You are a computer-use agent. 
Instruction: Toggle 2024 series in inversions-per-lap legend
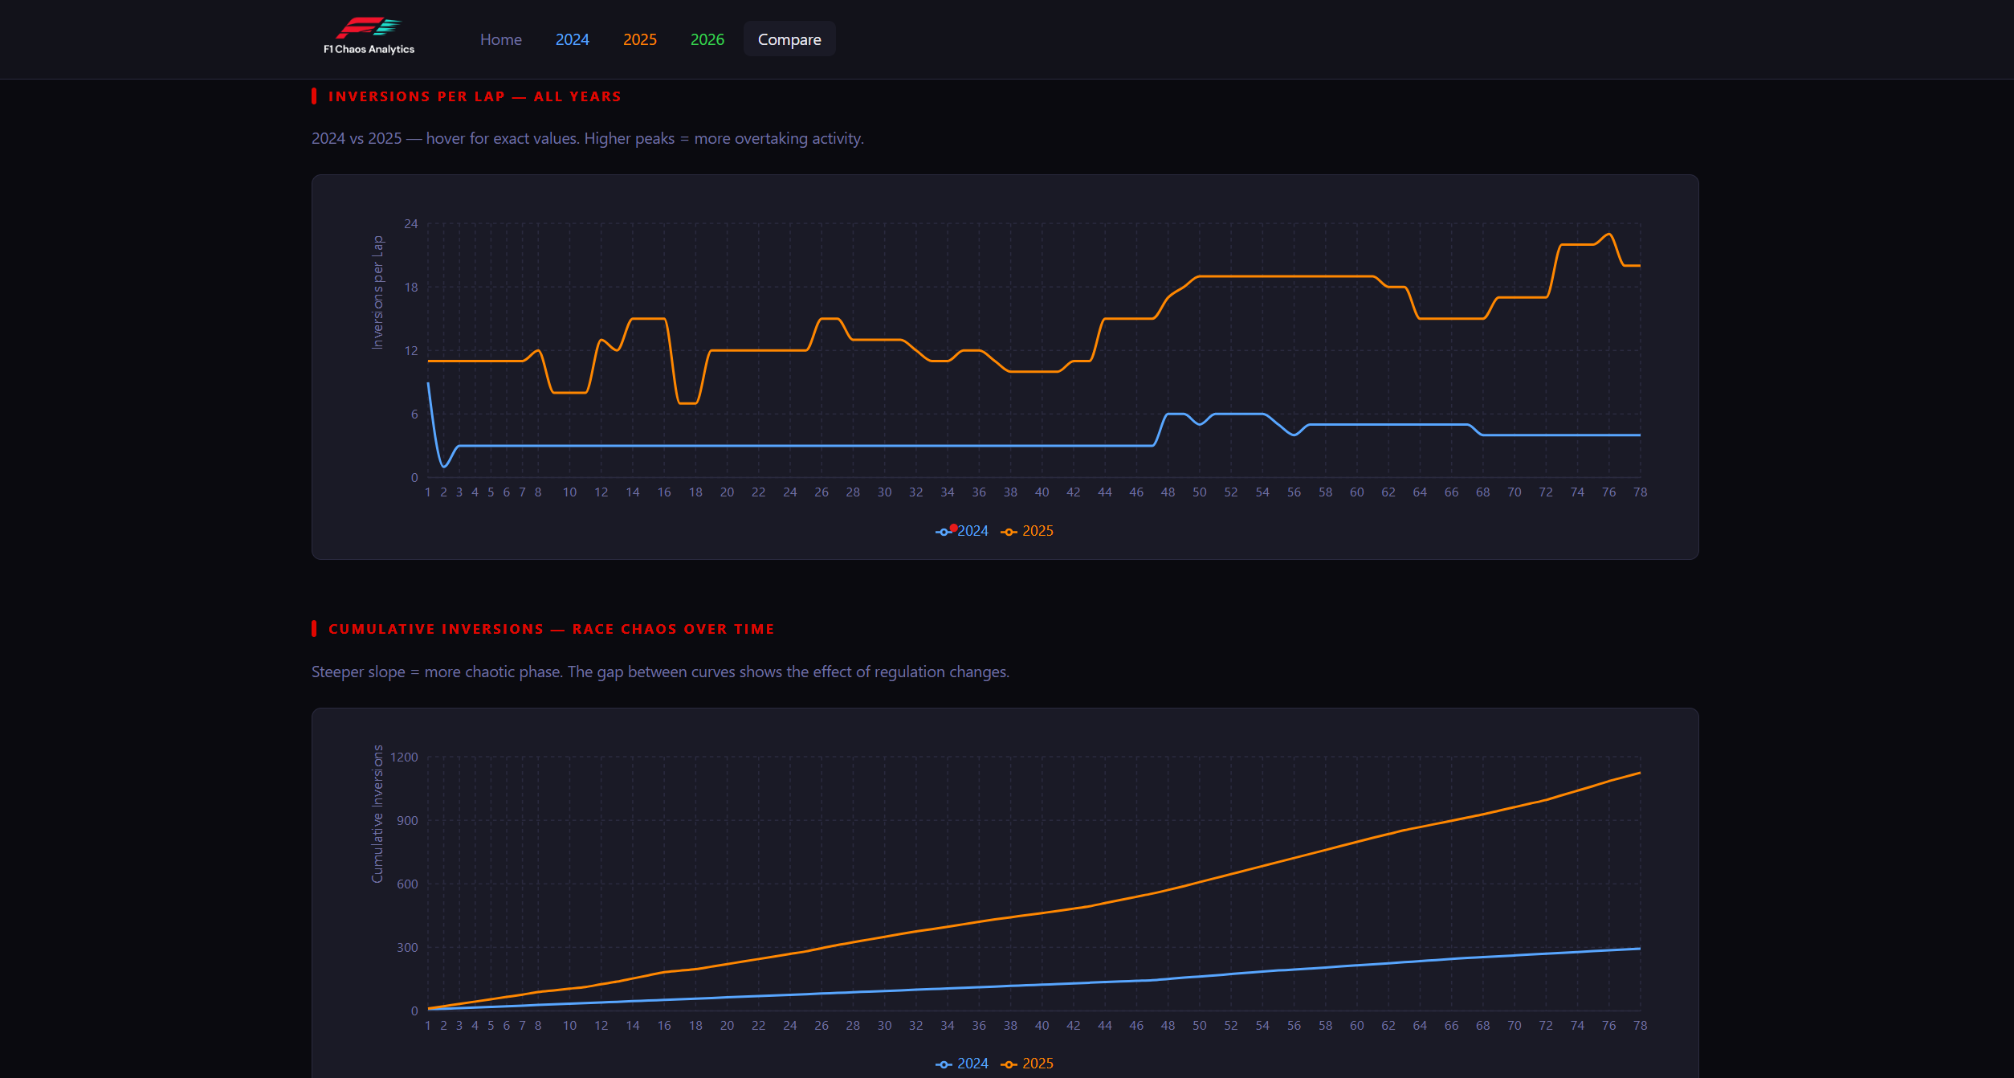click(x=972, y=531)
